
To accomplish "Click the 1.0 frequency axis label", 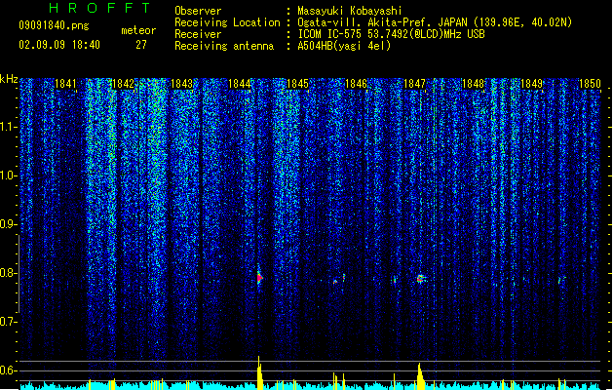I will [8, 175].
